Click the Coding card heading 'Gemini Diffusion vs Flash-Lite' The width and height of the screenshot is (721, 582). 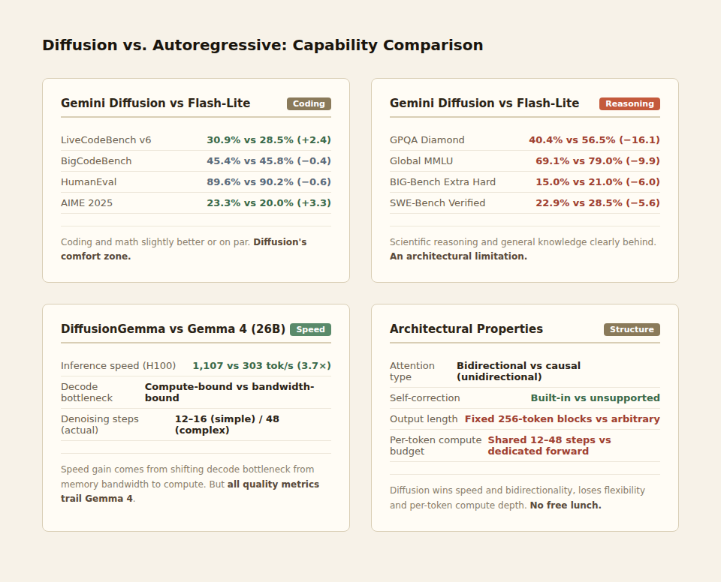tap(155, 103)
